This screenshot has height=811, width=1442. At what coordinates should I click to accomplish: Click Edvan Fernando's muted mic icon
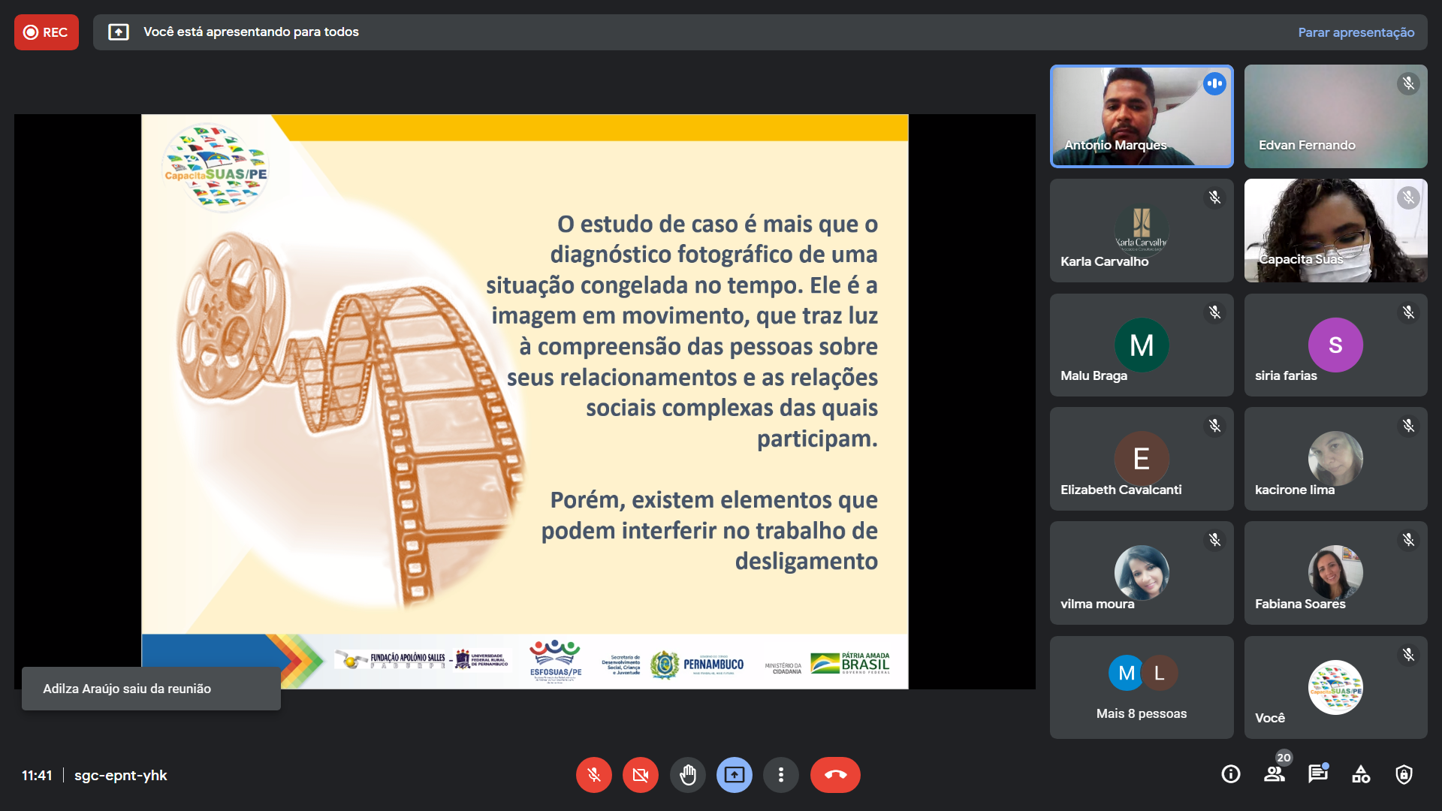[x=1408, y=83]
